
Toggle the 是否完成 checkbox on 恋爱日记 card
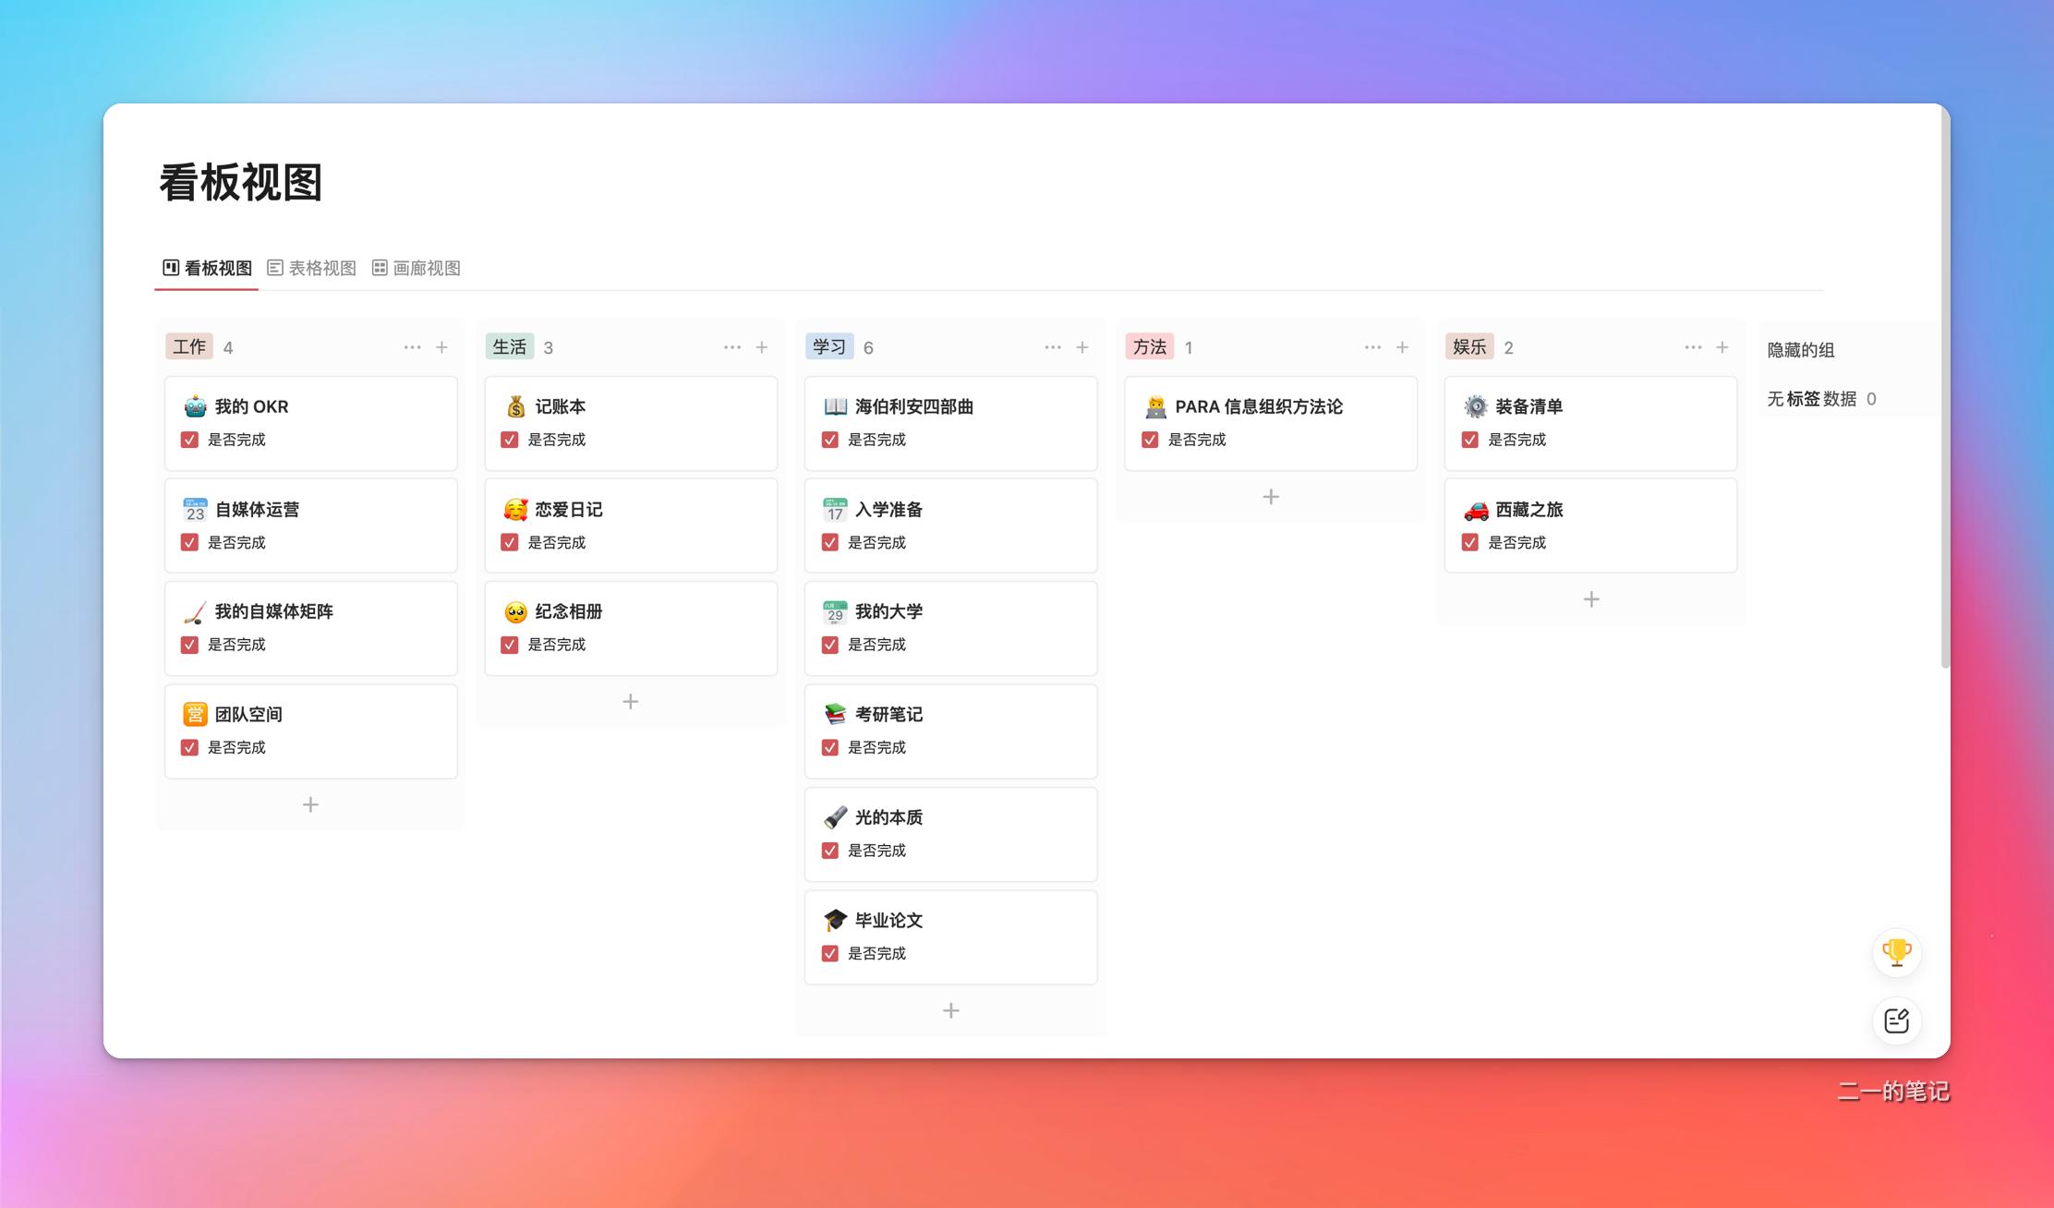click(x=509, y=542)
